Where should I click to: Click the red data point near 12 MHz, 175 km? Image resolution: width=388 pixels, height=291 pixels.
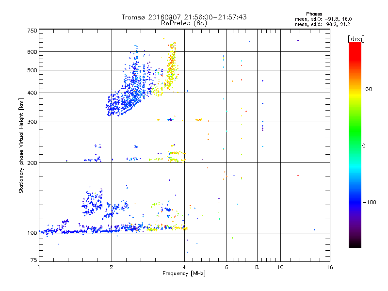click(x=298, y=175)
